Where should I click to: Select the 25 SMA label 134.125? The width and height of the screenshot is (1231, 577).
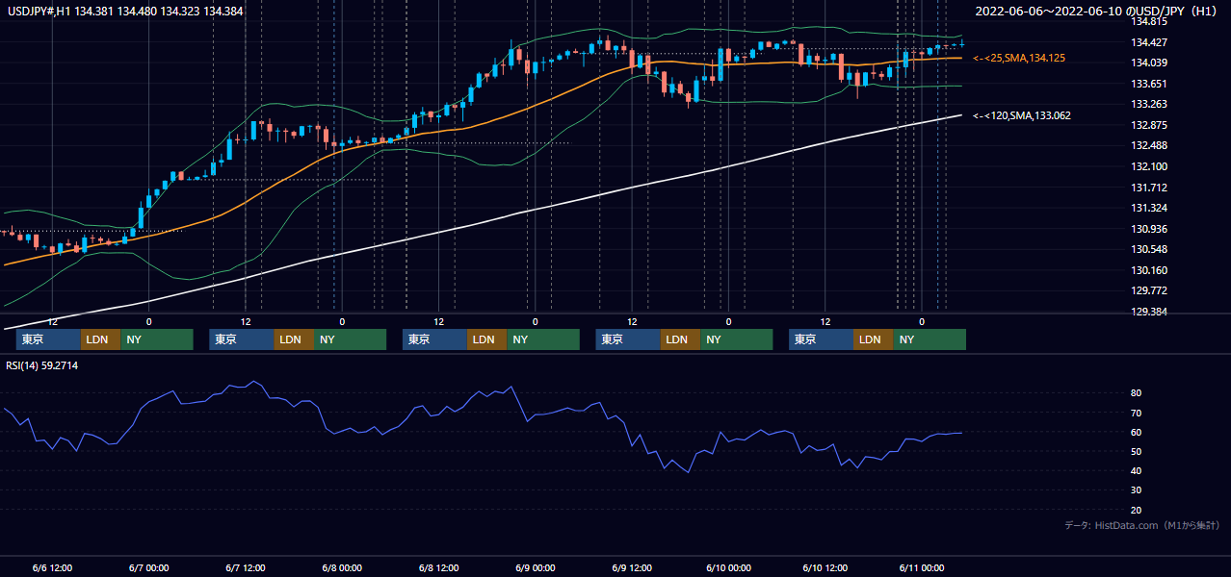[x=1019, y=59]
